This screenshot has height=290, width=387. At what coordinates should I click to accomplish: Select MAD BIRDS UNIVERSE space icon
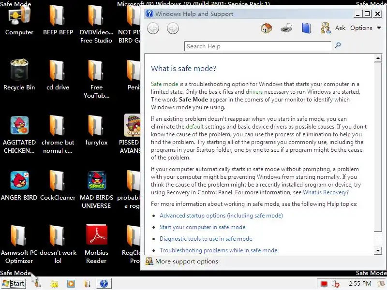(x=96, y=190)
